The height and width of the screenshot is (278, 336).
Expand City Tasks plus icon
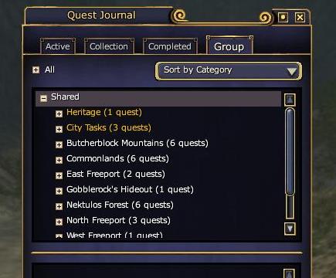pyautogui.click(x=59, y=129)
